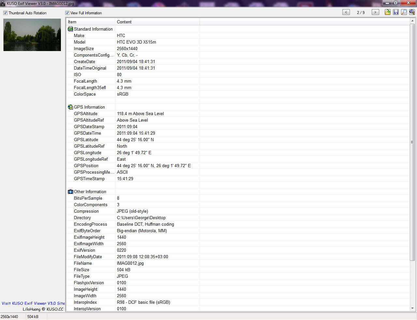Screen dimensions: 417x320
Task: Click the Item column header
Action: click(x=91, y=22)
